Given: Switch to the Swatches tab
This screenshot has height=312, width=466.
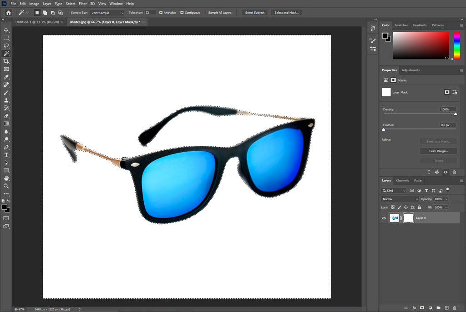Looking at the screenshot, I should [x=401, y=25].
